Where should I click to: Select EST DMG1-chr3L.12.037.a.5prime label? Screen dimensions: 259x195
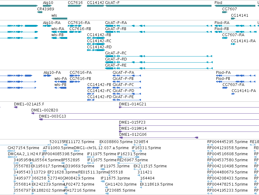coord(101,148)
